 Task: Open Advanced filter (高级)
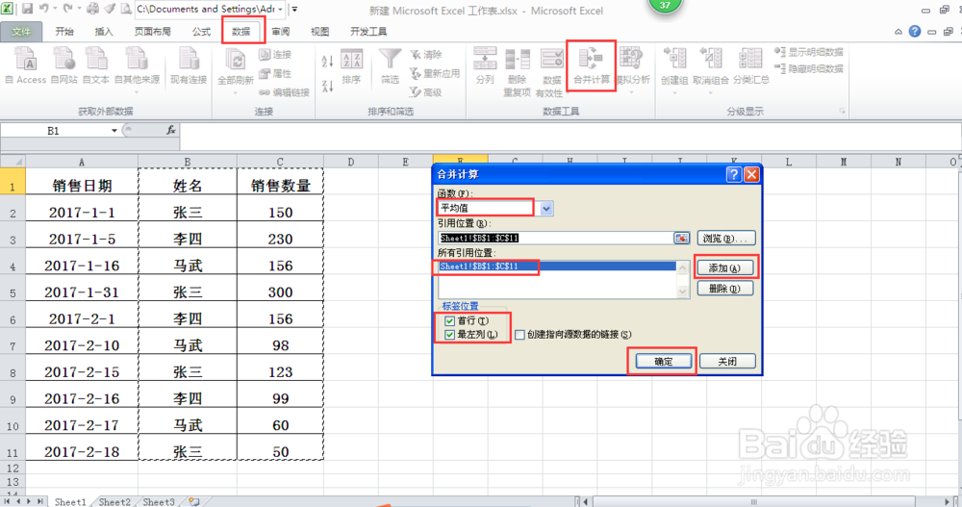coord(426,92)
